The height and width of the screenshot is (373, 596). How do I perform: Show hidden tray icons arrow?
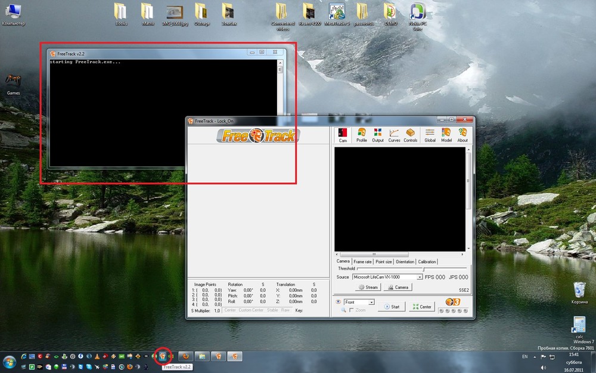click(535, 357)
